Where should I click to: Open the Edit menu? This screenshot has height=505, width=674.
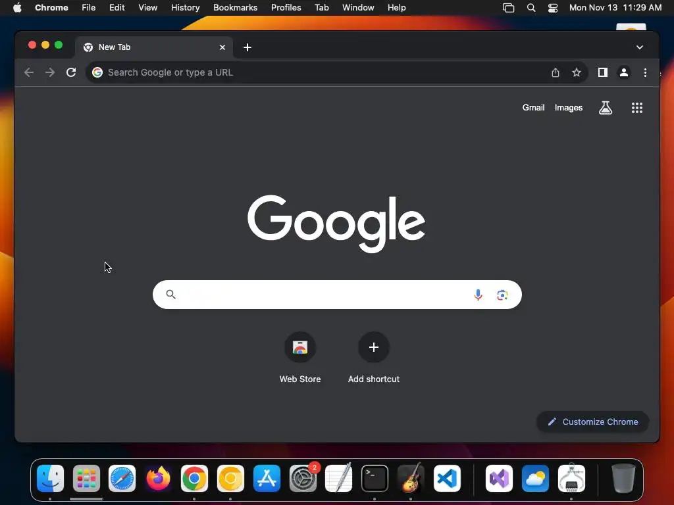click(x=117, y=8)
